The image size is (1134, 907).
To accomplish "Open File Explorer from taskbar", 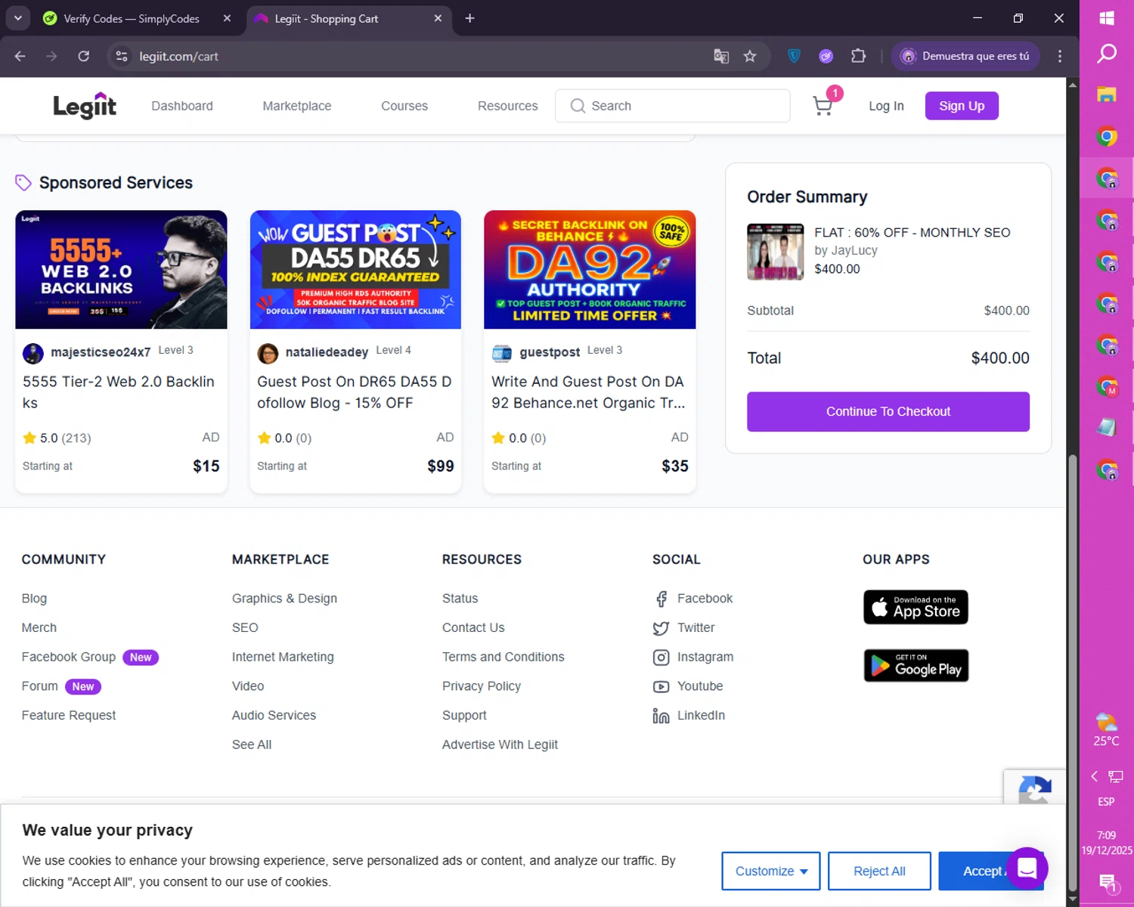I will pos(1107,94).
